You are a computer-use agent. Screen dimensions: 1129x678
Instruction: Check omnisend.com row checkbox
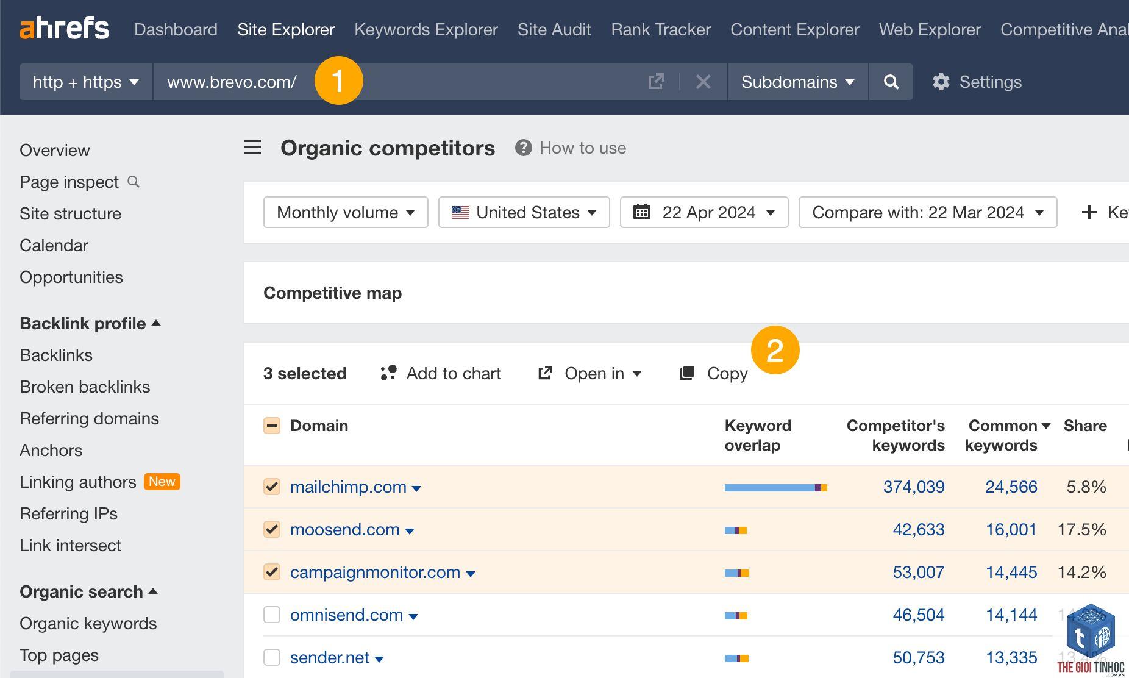point(272,615)
